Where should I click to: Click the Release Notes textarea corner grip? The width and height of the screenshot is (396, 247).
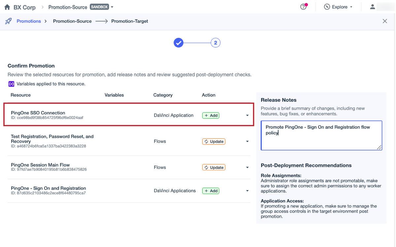pos(379,148)
